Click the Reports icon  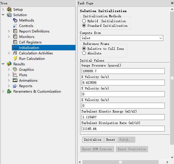15,86
